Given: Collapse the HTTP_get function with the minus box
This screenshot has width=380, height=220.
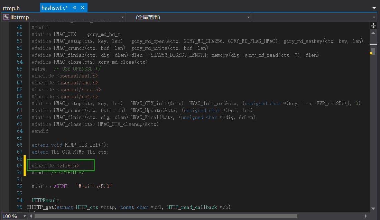Looking at the screenshot, I should [28, 207].
